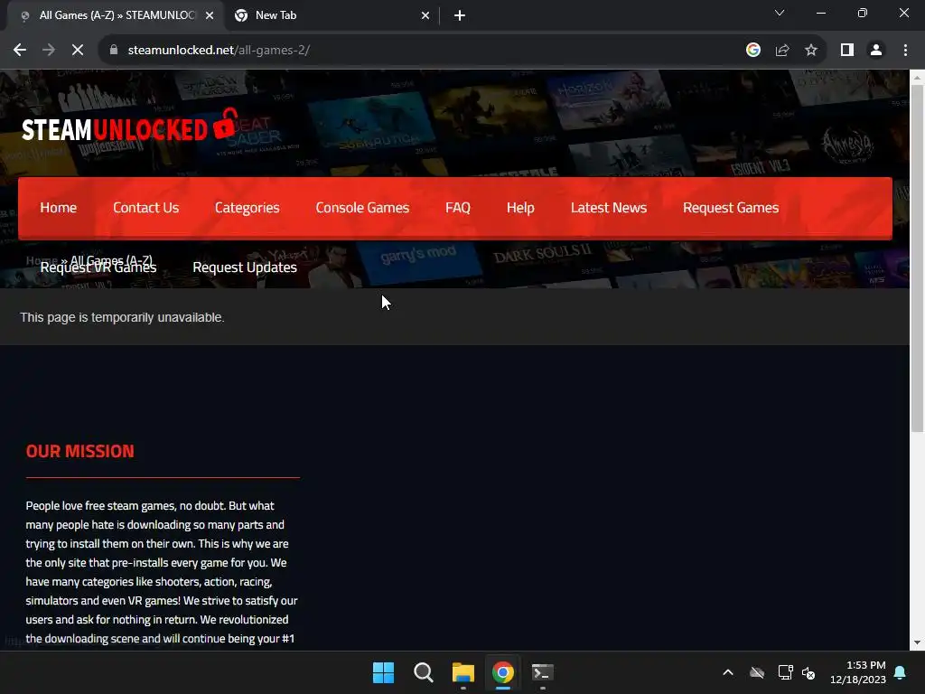This screenshot has height=694, width=925.
Task: Open the Request Games page
Action: click(x=731, y=208)
